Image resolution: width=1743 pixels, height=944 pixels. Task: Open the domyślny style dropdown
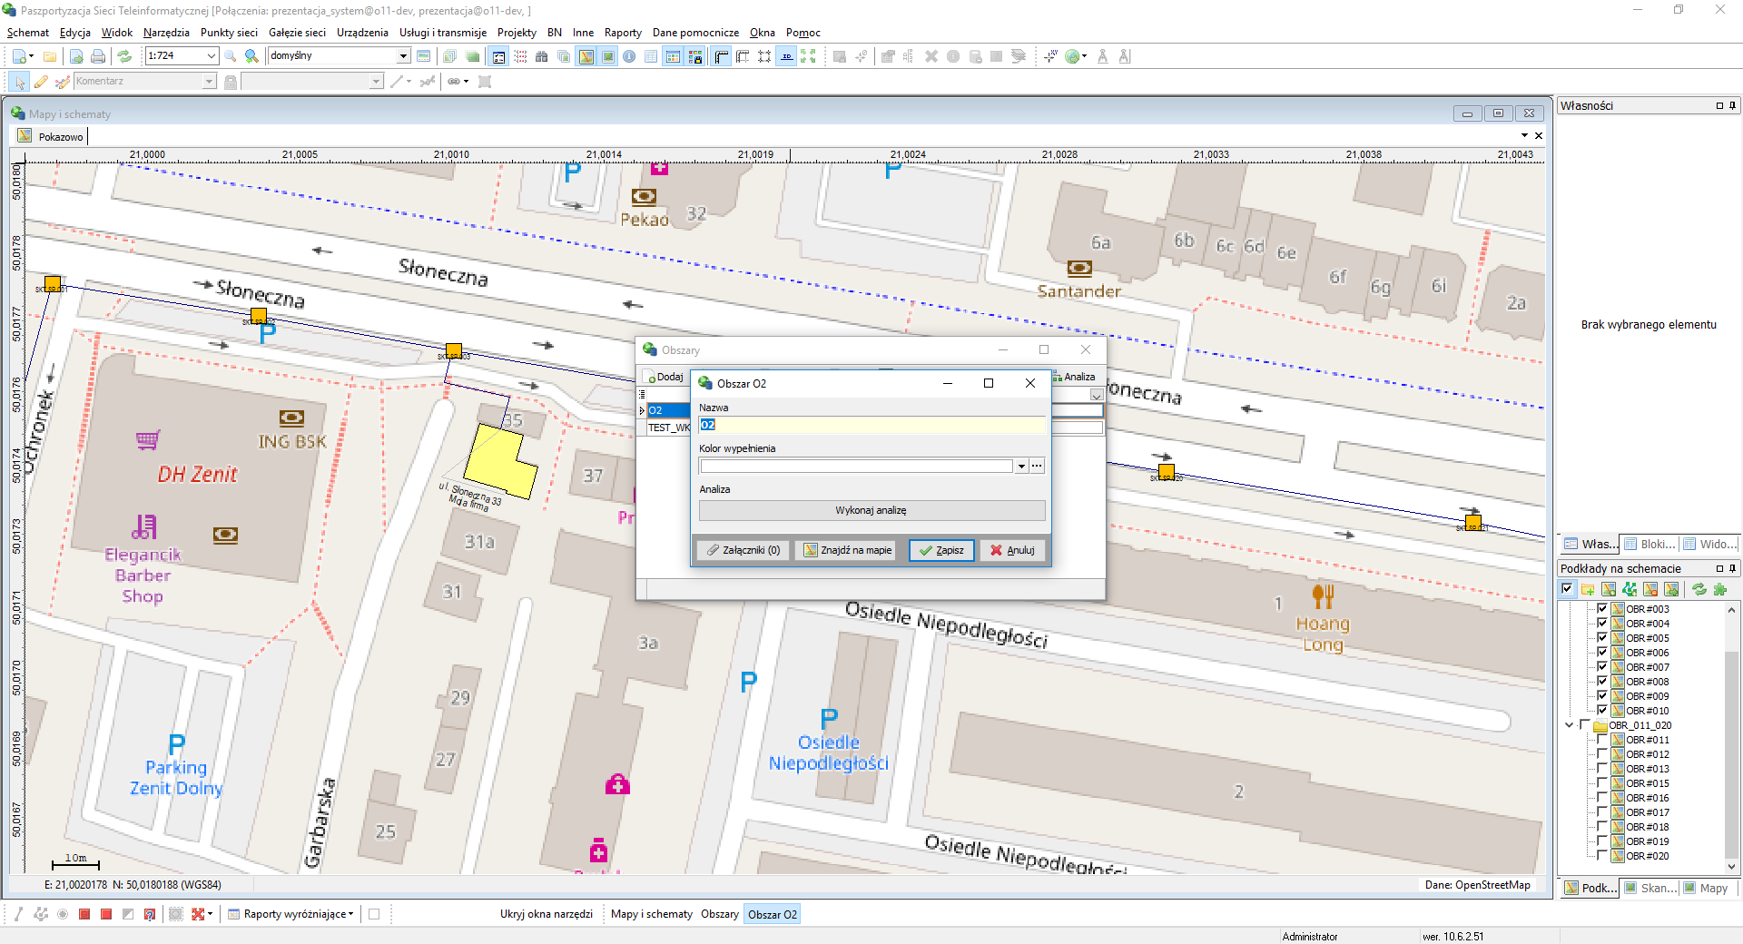(x=404, y=56)
